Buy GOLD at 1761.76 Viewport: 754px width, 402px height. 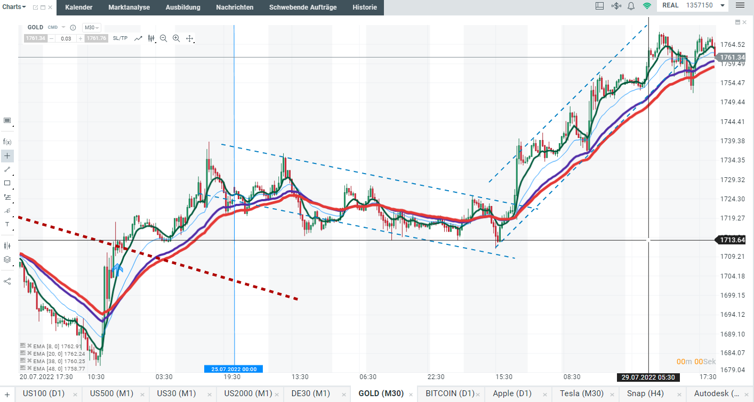(96, 38)
